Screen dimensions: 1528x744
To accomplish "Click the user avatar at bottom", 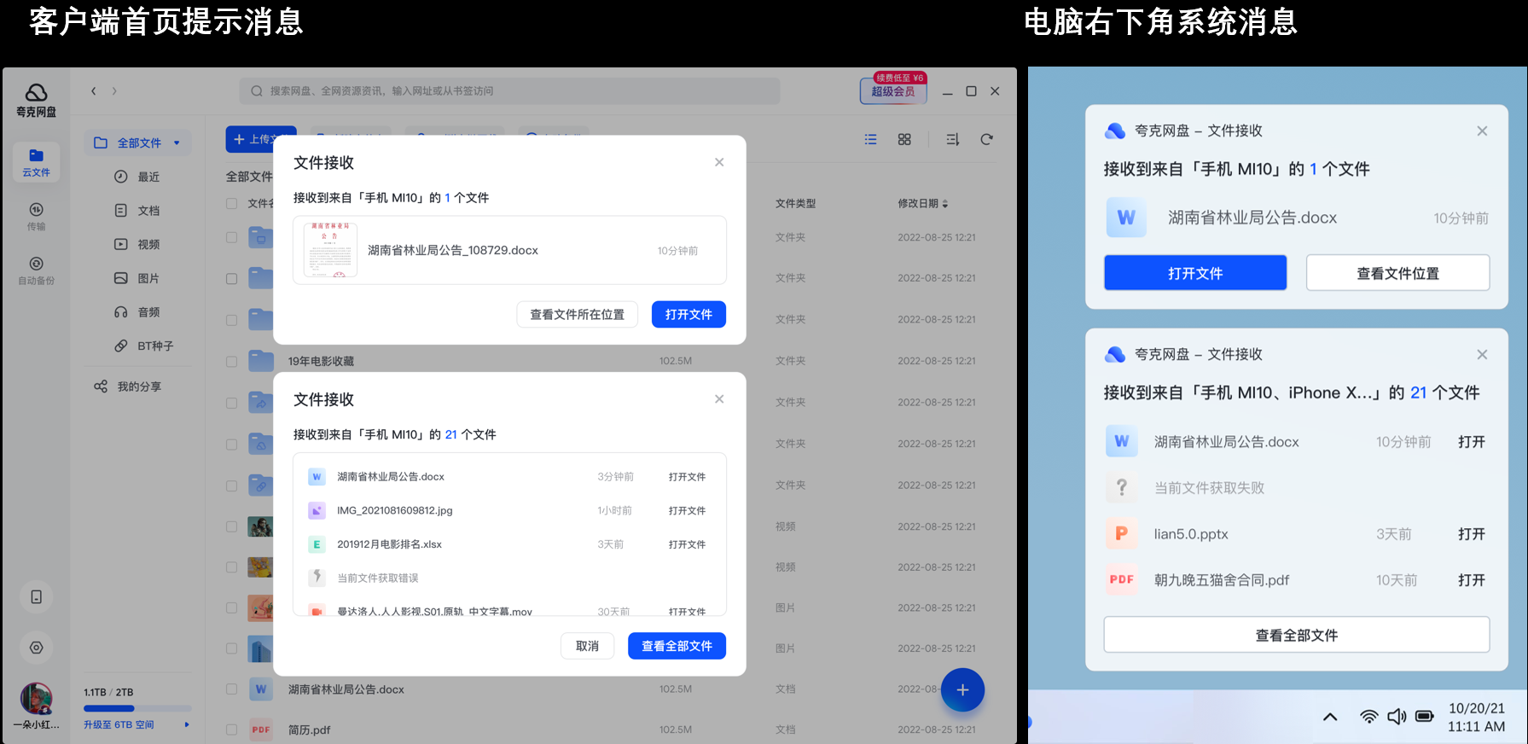I will [x=36, y=699].
